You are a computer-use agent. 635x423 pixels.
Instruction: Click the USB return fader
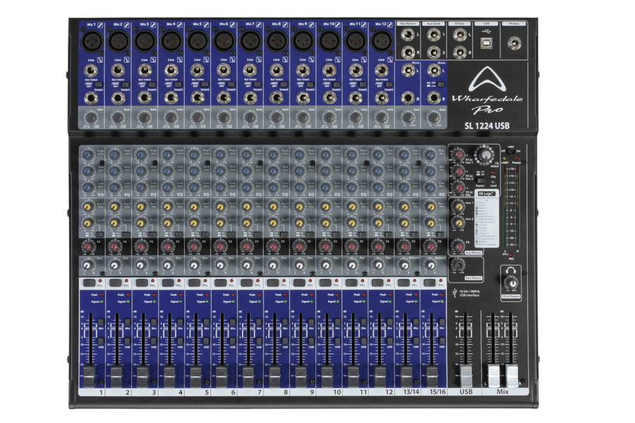[x=466, y=375]
